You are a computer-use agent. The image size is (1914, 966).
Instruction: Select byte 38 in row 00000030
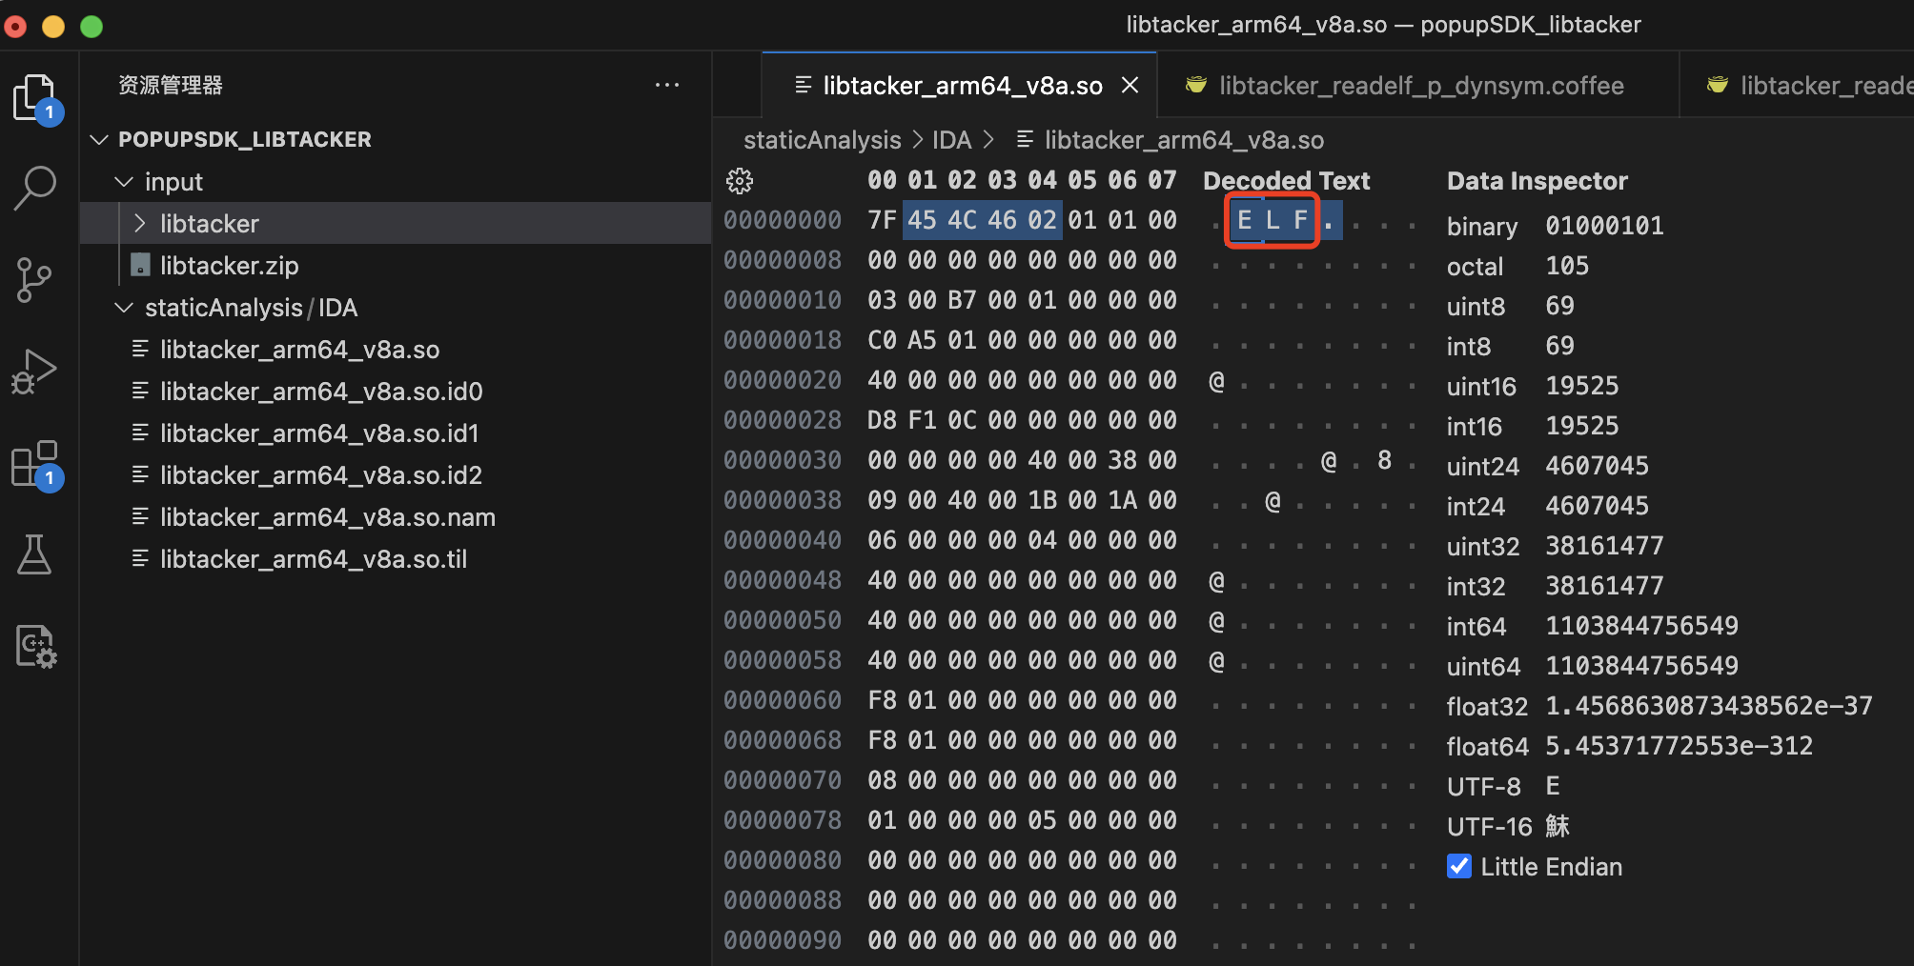pos(1122,460)
